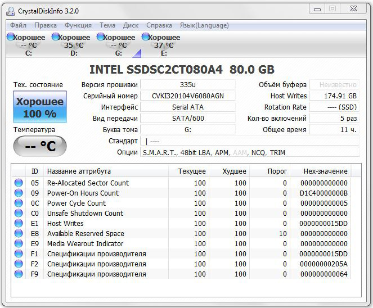Viewport: 373px width, 308px height.
Task: Click the Стандарт field
Action: coord(250,141)
